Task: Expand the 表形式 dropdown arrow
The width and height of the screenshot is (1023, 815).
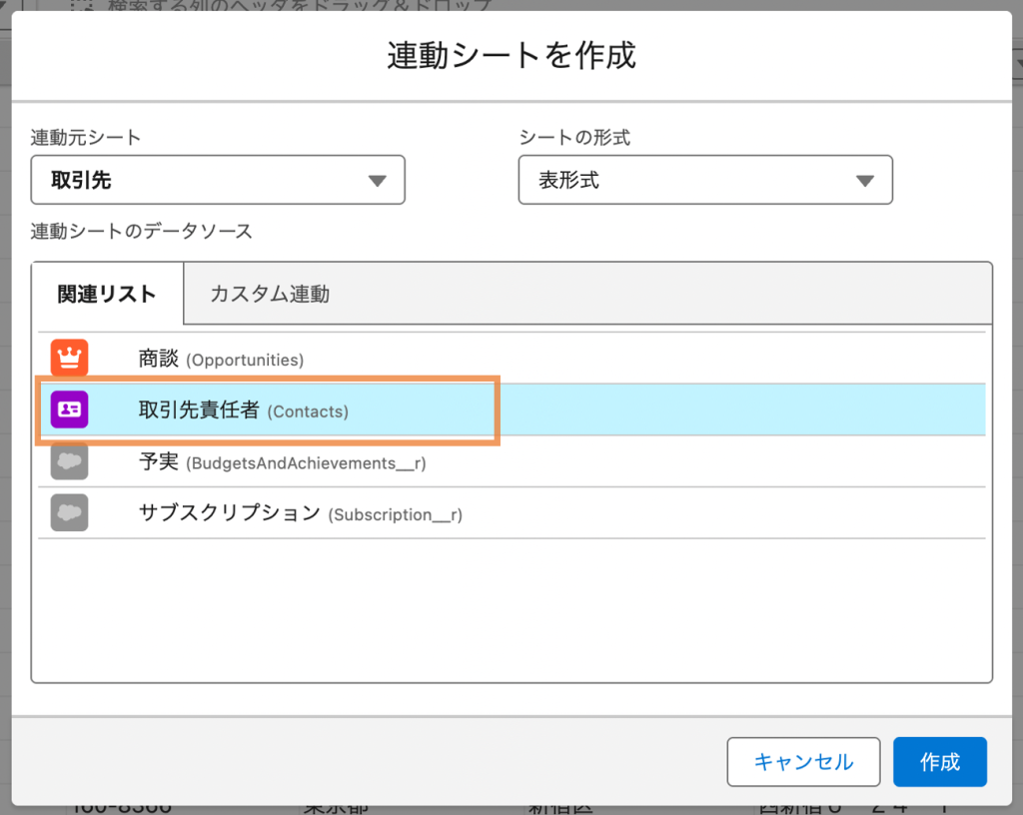Action: pyautogui.click(x=864, y=181)
